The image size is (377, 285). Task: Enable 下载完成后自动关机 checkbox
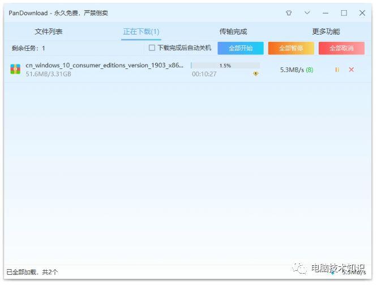(x=152, y=47)
